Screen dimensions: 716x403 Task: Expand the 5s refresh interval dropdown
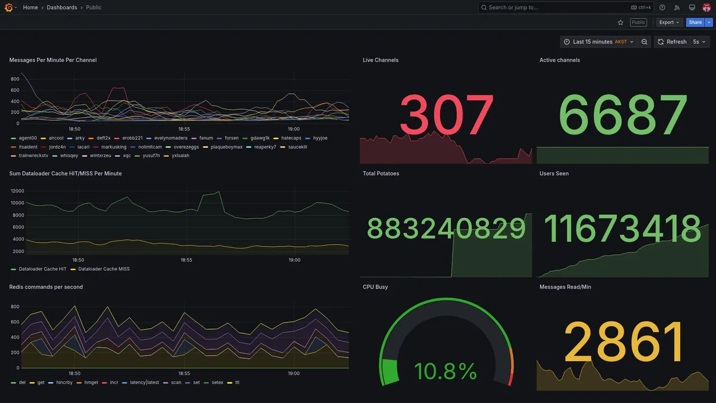[x=699, y=42]
